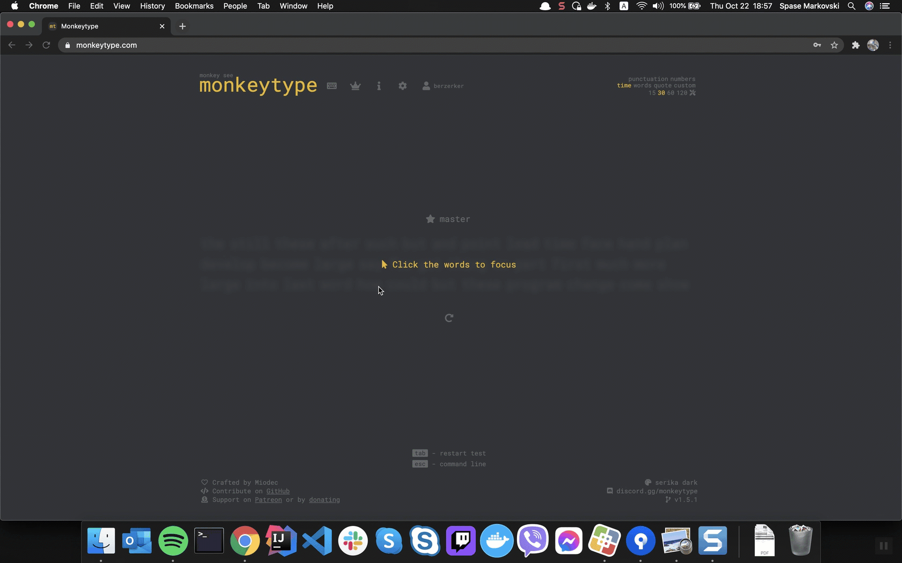The height and width of the screenshot is (563, 902).
Task: Open the Chrome History menu
Action: coord(152,6)
